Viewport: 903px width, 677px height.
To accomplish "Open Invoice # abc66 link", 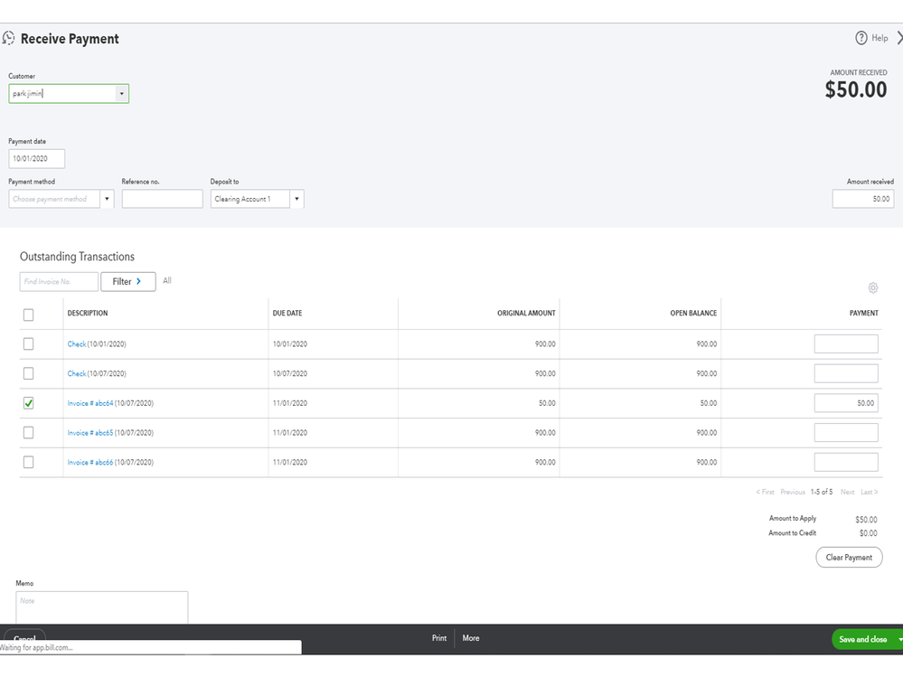I will pyautogui.click(x=90, y=462).
